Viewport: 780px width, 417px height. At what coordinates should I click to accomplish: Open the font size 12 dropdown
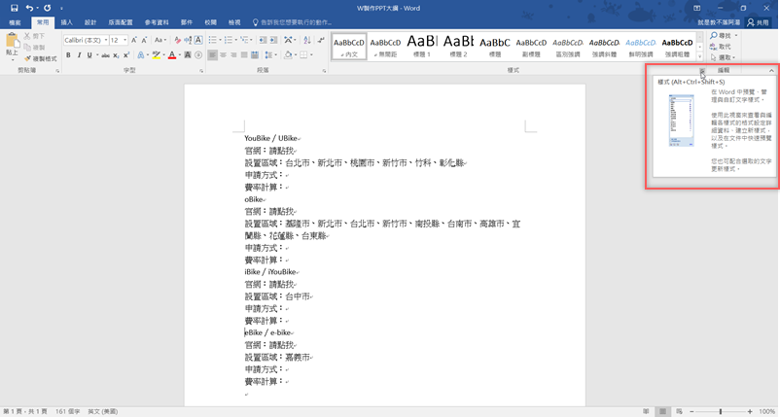(x=124, y=40)
